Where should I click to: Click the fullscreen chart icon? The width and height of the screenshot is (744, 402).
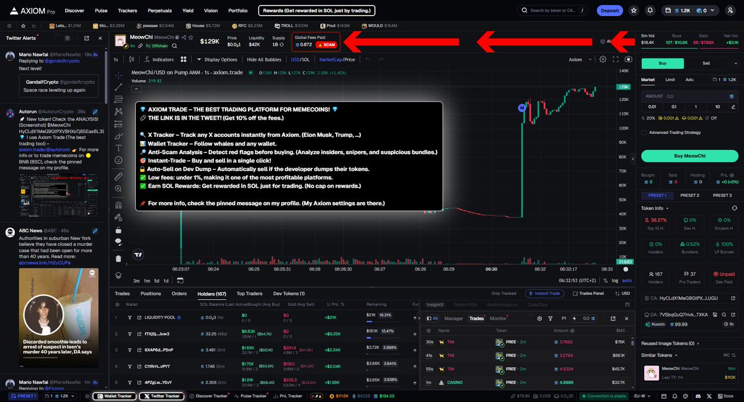(616, 59)
